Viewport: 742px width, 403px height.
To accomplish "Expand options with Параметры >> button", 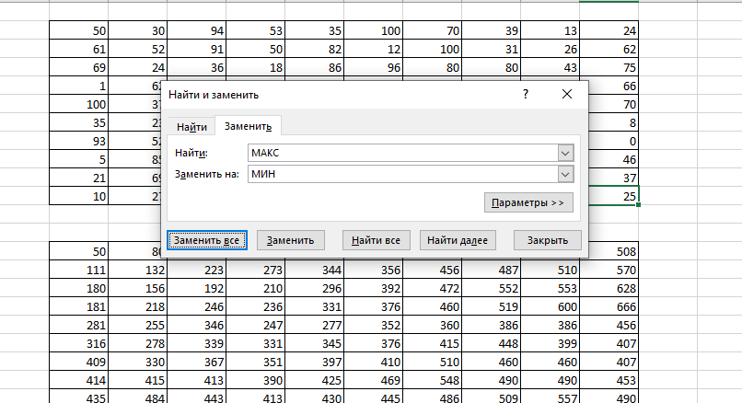I will coord(528,201).
